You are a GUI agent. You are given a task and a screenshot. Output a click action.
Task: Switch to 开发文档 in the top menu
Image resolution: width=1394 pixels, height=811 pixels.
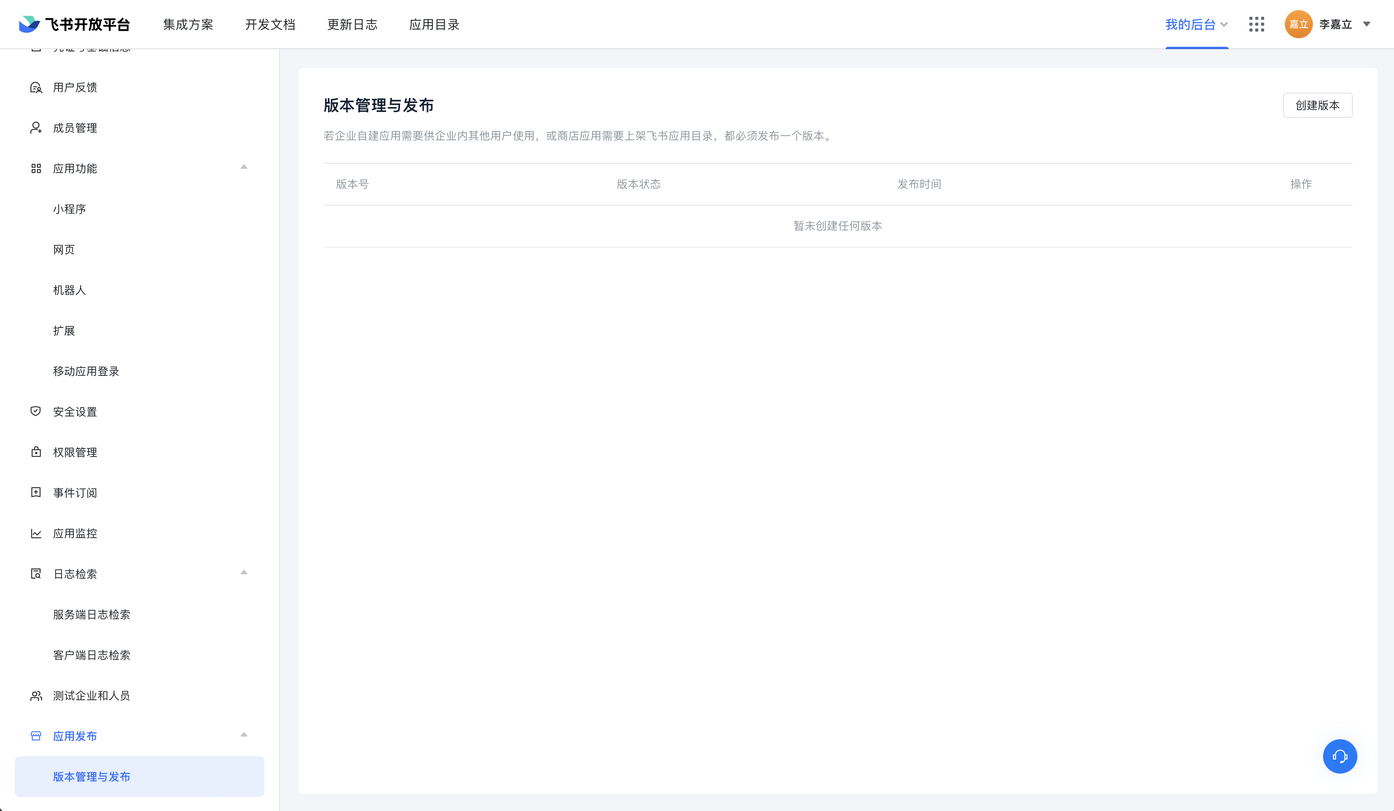271,24
